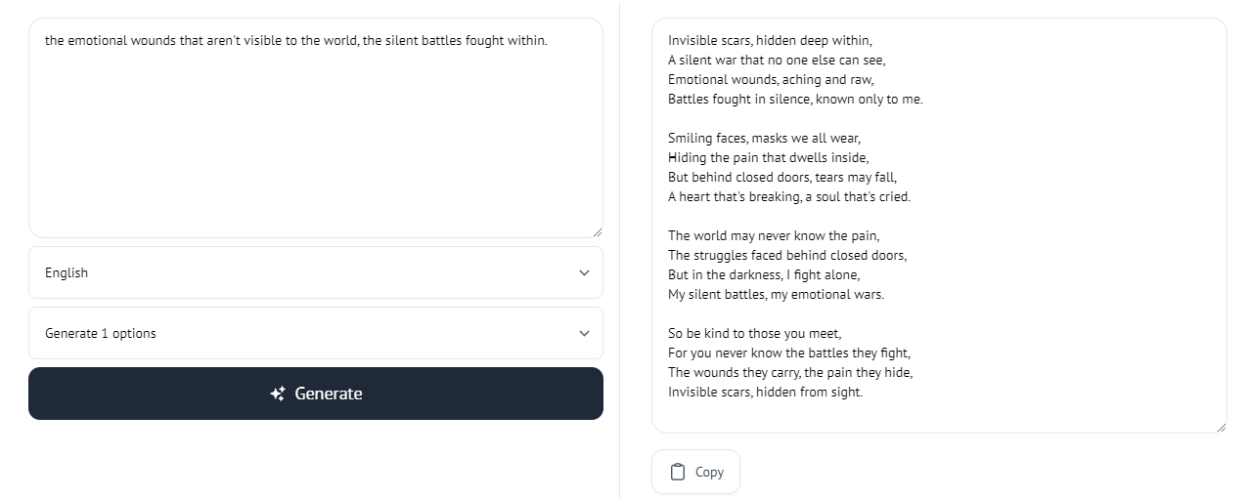Place cursor in line 'Invisible scars, hidden deep within,'
This screenshot has height=498, width=1249.
click(x=770, y=40)
